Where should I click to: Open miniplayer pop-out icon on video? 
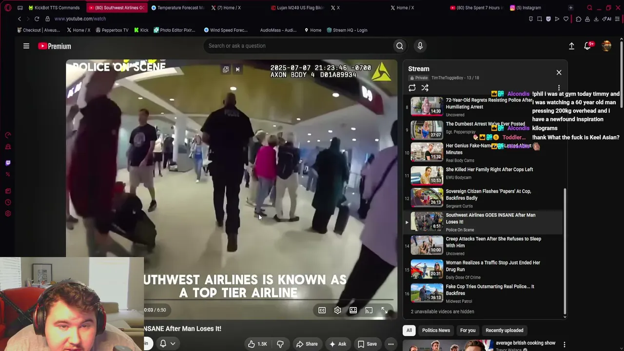click(x=226, y=69)
